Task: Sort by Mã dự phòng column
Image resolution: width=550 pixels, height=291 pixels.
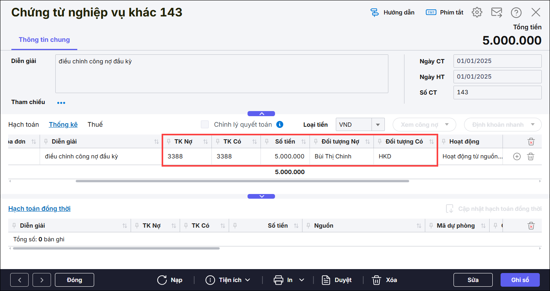Action: (483, 226)
